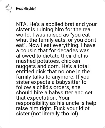Click the text "mashed potatoes, chicken"
The width and height of the screenshot is (105, 128).
click(48, 61)
